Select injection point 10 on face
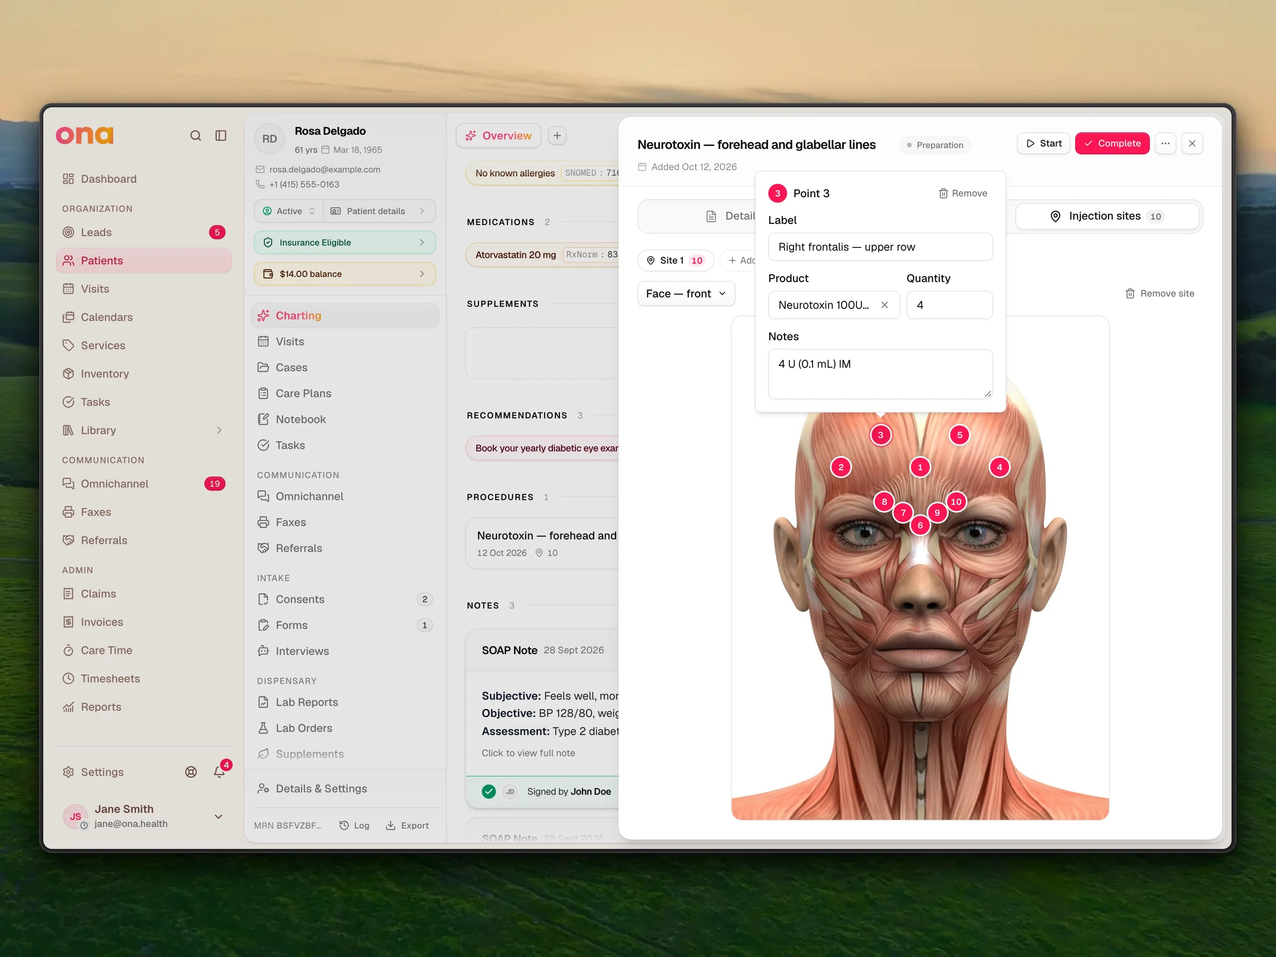Image resolution: width=1276 pixels, height=957 pixels. (x=956, y=502)
